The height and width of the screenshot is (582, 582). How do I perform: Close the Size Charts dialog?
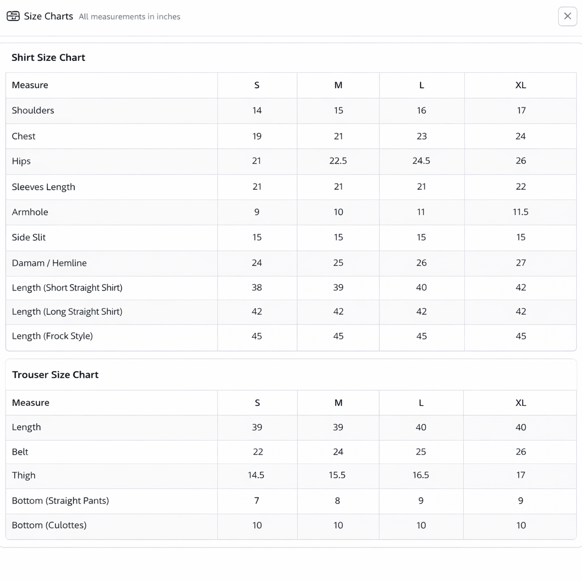[x=567, y=16]
